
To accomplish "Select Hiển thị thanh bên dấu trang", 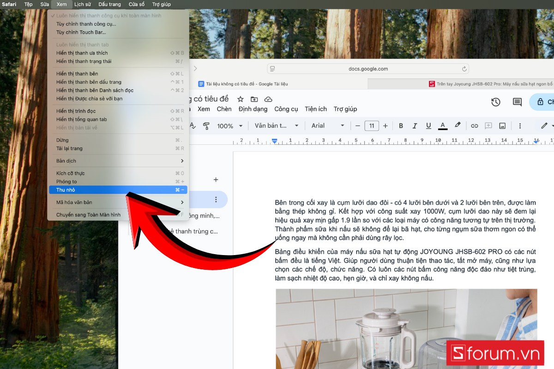I will click(118, 82).
